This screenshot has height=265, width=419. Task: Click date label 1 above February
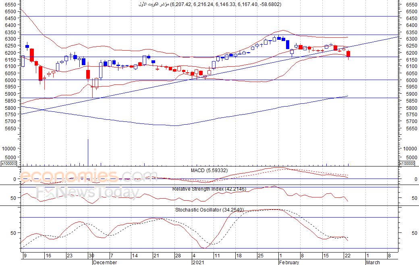coord(280,256)
